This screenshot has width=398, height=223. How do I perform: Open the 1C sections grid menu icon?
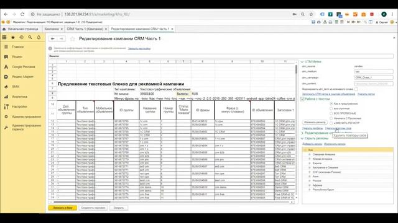click(x=4, y=37)
